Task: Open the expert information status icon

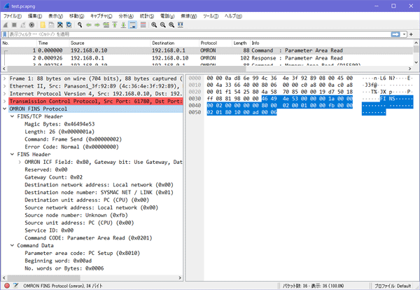Action: tap(7, 286)
